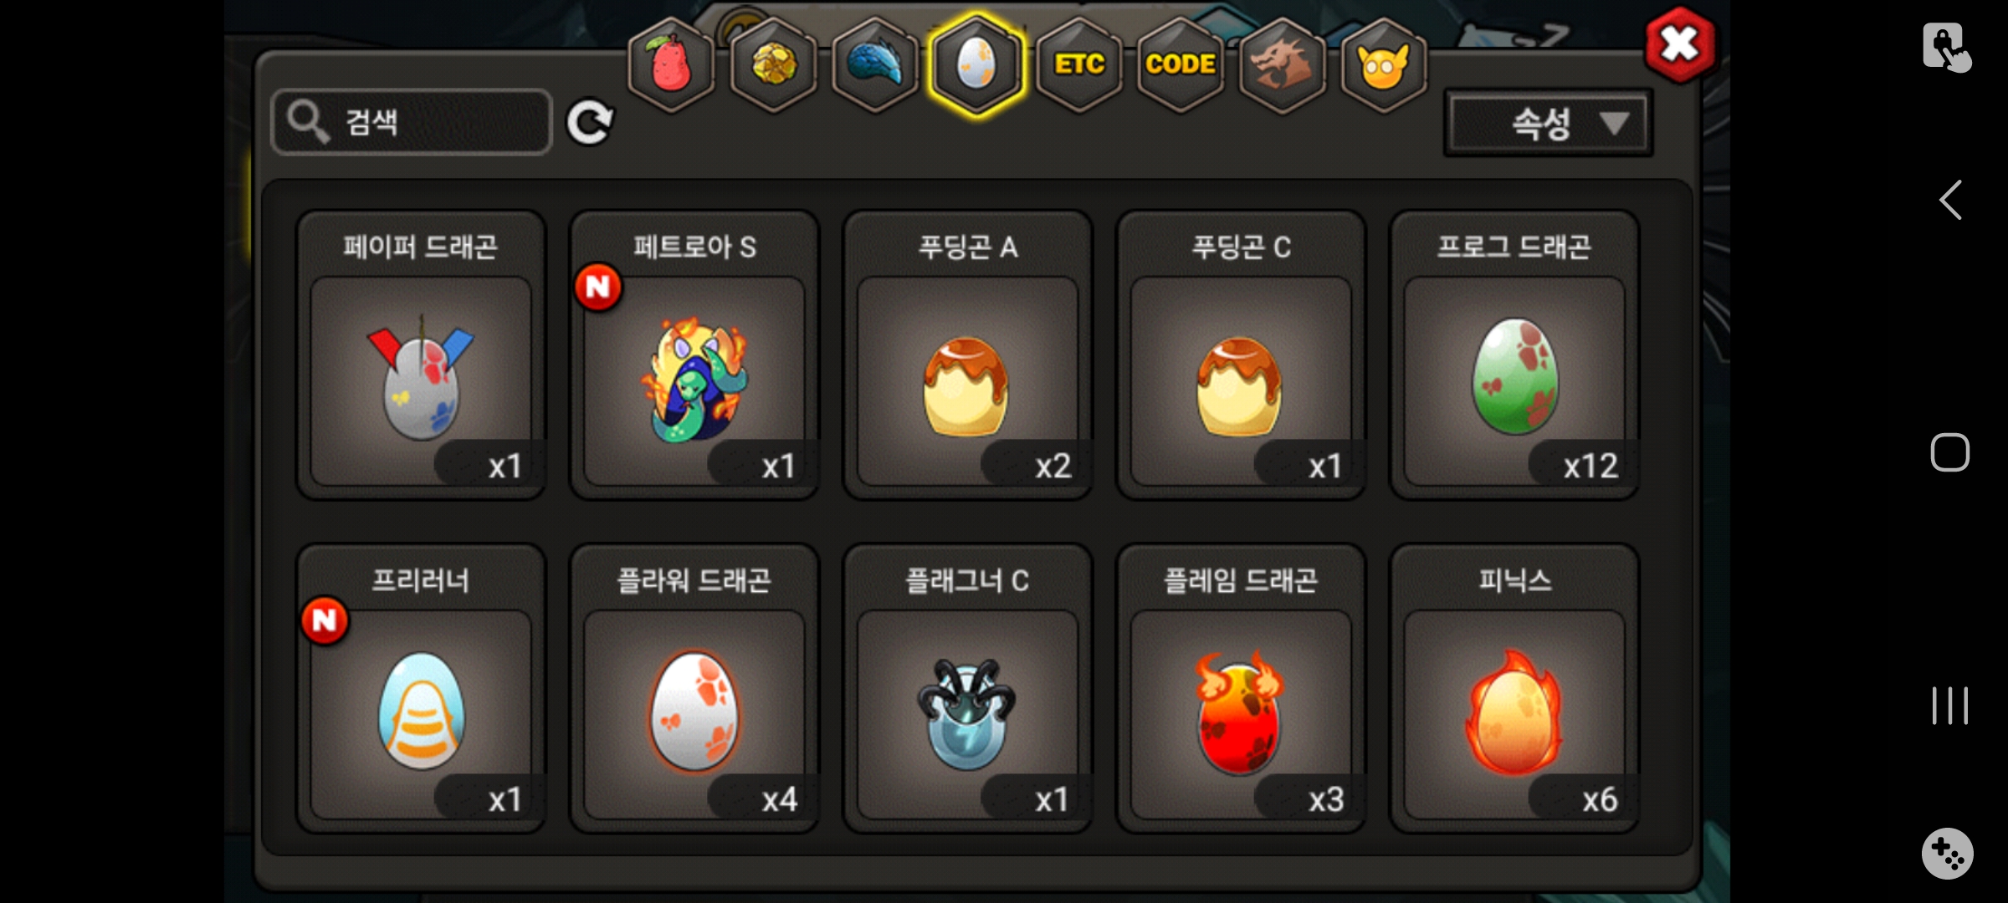The image size is (2008, 903).
Task: Select the gold nugget category tab
Action: pos(774,65)
